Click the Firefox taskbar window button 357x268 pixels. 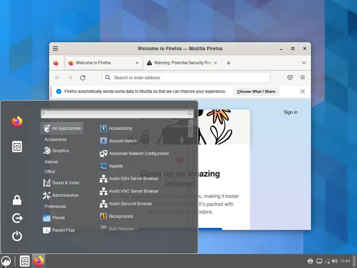coord(39,261)
